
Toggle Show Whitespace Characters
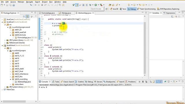point(87,5)
